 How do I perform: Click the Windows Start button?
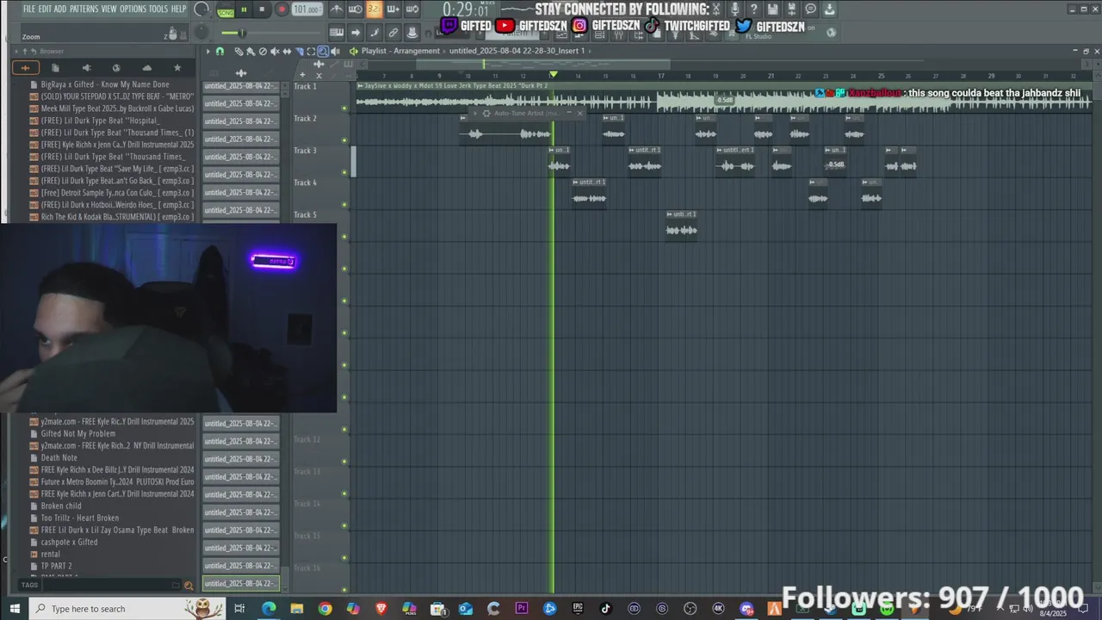pos(15,609)
